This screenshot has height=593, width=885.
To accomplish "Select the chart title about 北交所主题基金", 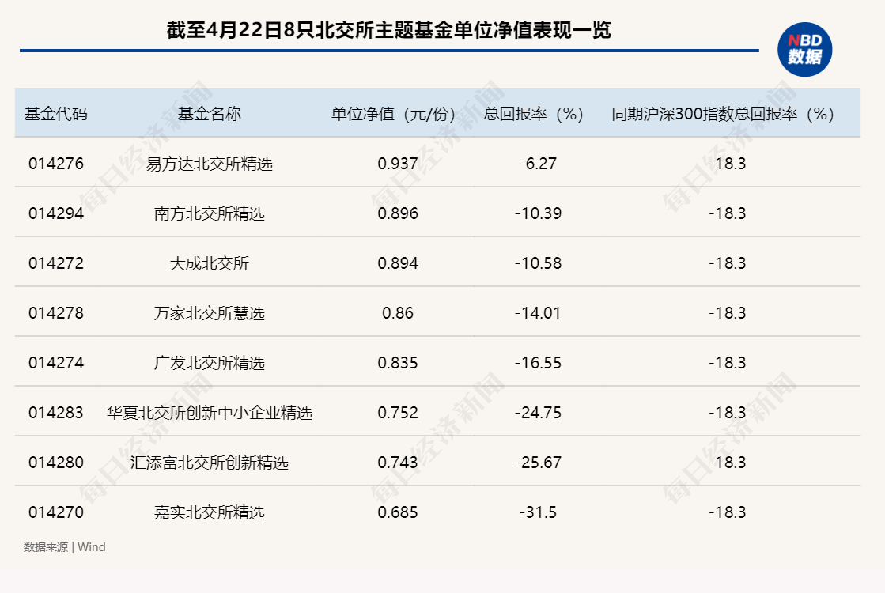I will 389,31.
